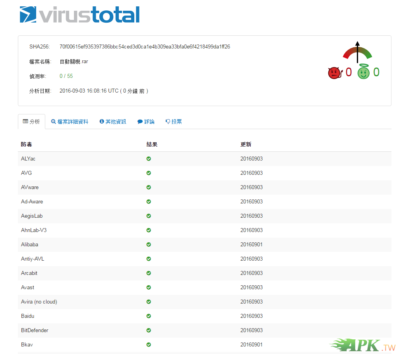Screen dimensions: 399x354
Task: Click the 防毒 column header
Action: pos(27,145)
